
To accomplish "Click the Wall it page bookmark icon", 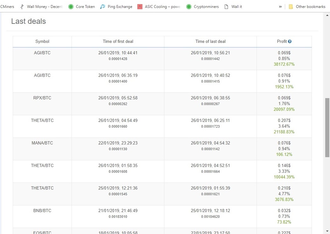I will pyautogui.click(x=226, y=7).
